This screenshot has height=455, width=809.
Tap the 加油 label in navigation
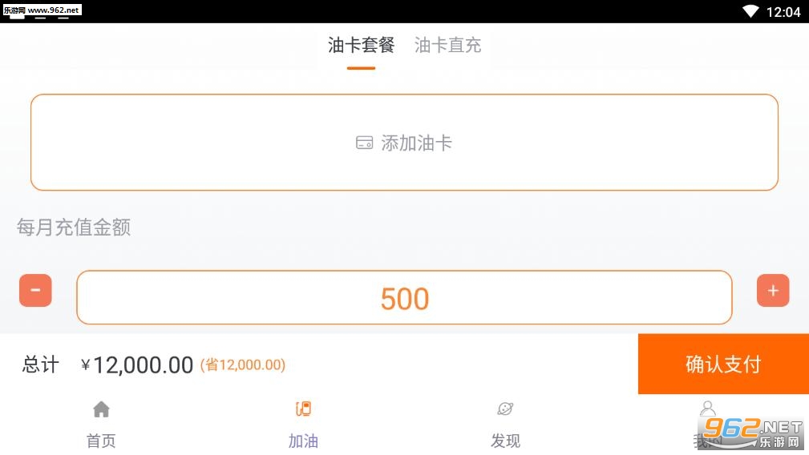coord(303,441)
